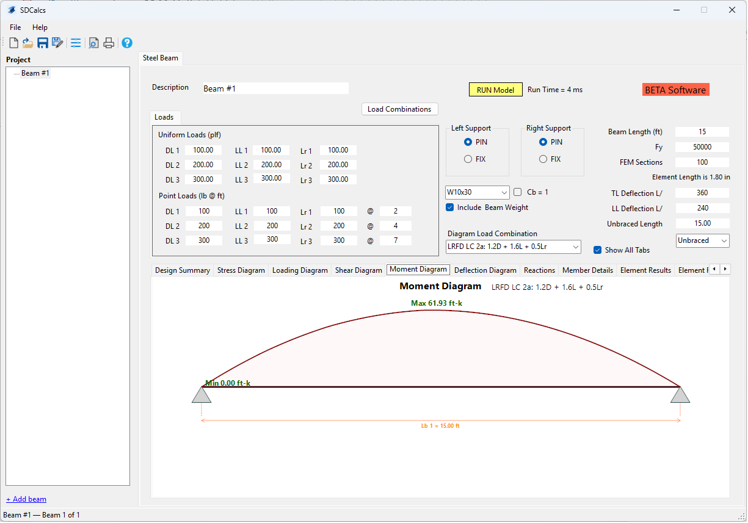748x523 pixels.
Task: Click the printer icon
Action: [109, 43]
